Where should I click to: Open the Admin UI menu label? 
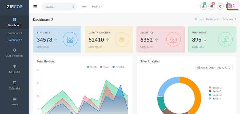pos(14,72)
